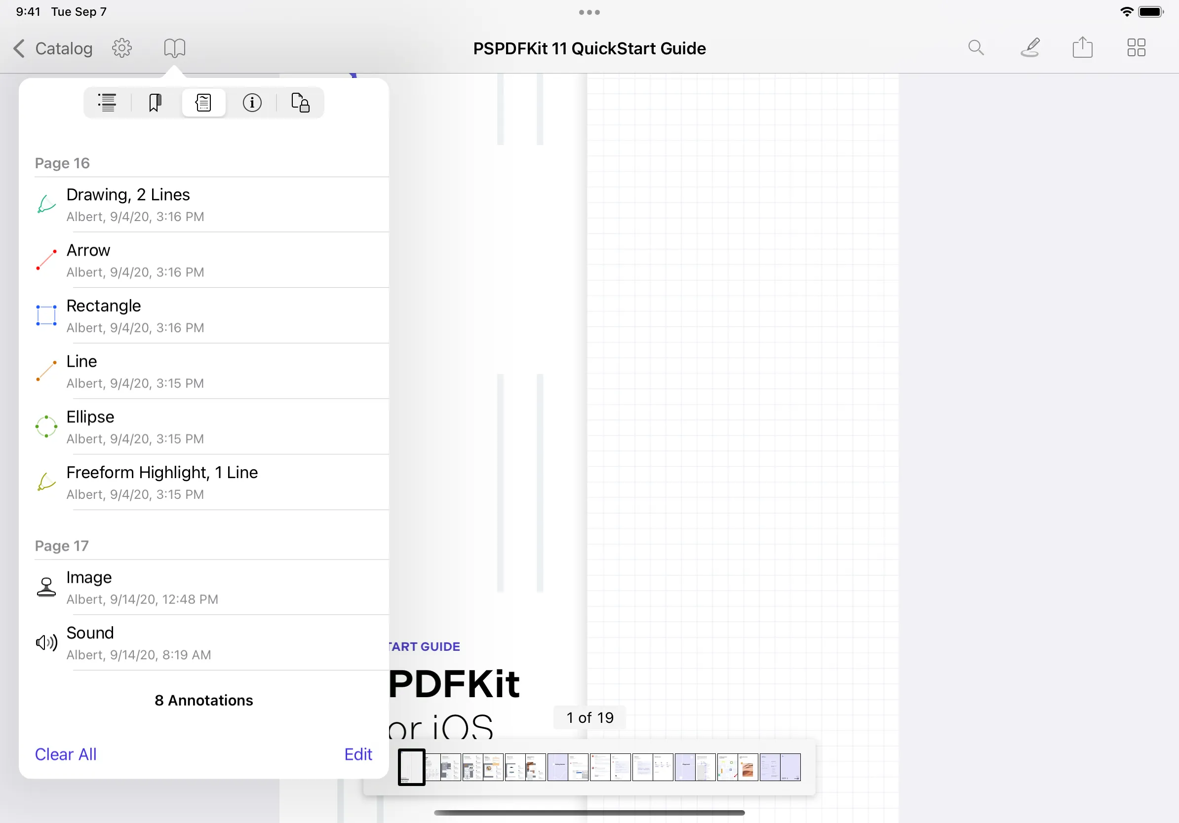Select the first page thumbnail in scrubber

411,767
